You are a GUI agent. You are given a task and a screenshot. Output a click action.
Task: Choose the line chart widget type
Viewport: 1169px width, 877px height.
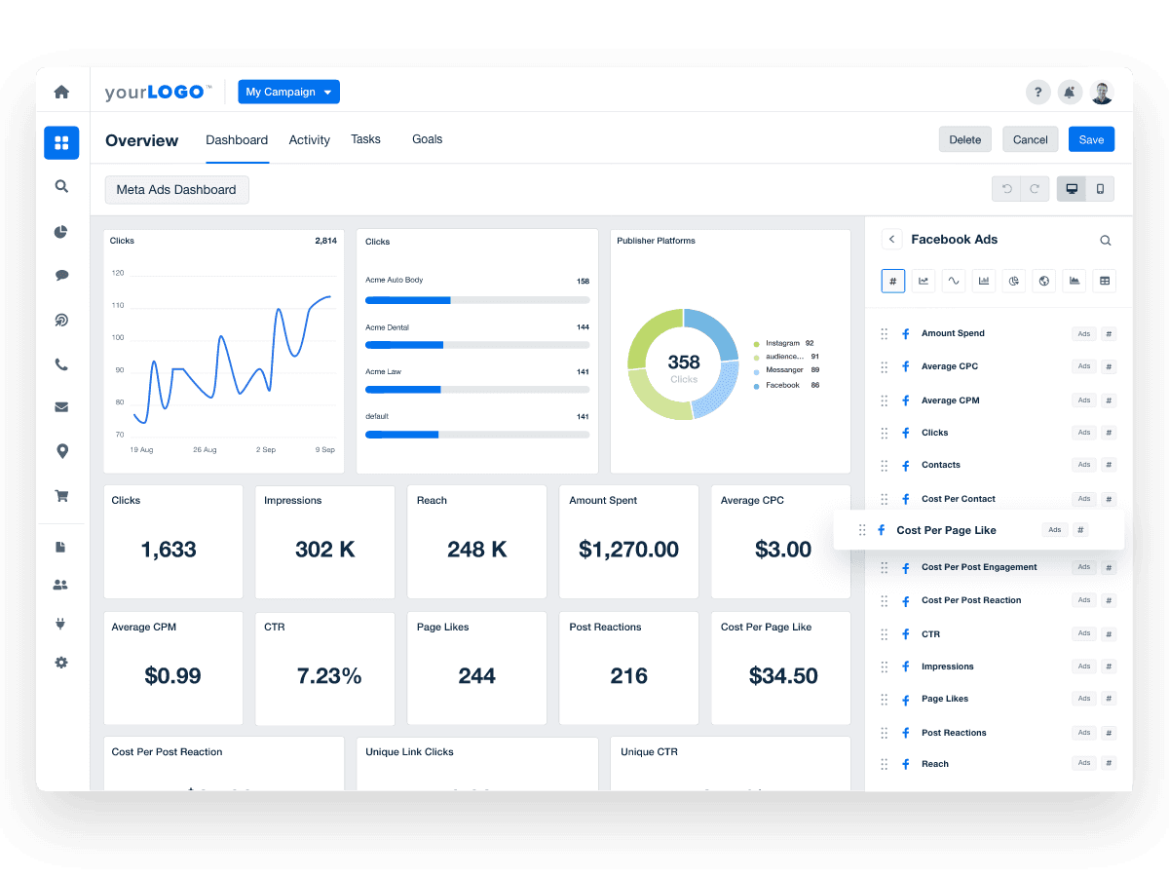tap(924, 281)
